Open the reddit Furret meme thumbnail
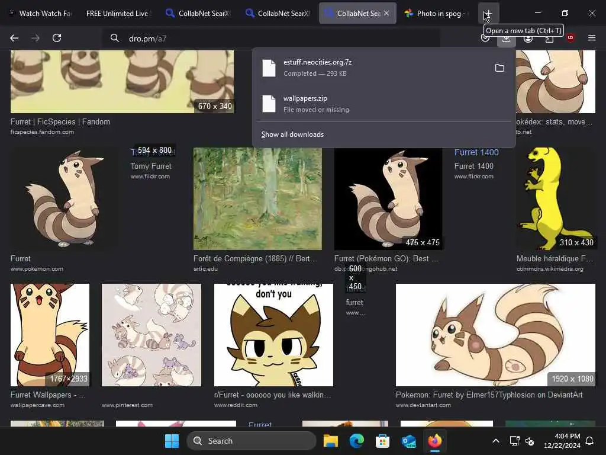The image size is (606, 455). [x=273, y=335]
